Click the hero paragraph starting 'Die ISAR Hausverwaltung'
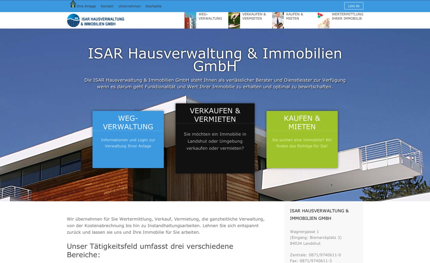The width and height of the screenshot is (430, 263). [215, 84]
